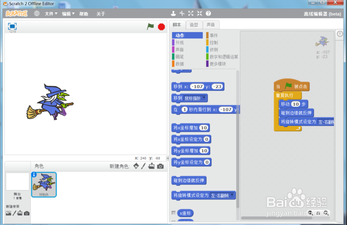Upload backdrop from file
The width and height of the screenshot is (347, 225).
click(x=20, y=213)
